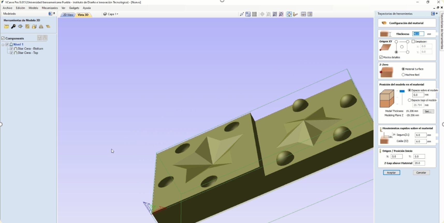This screenshot has height=223, width=444.
Task: Open the Edición menu
Action: (x=20, y=8)
